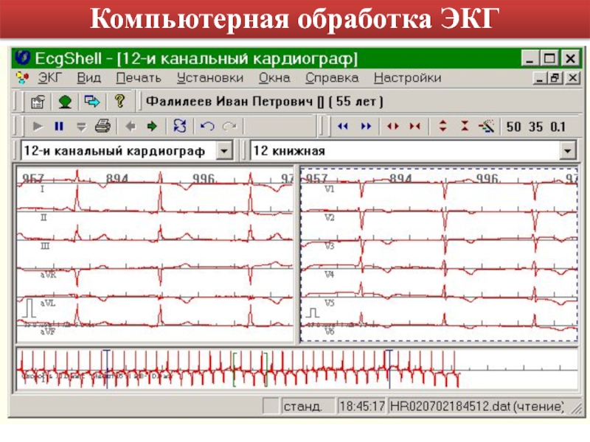Expand the 12-и канальный кардиограф dropdown
This screenshot has height=442, width=590.
(x=223, y=151)
